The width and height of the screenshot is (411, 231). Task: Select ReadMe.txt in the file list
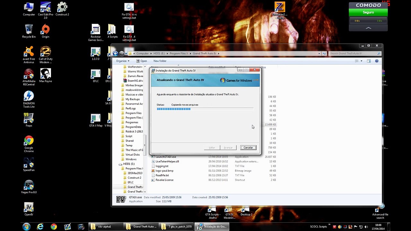point(162,175)
